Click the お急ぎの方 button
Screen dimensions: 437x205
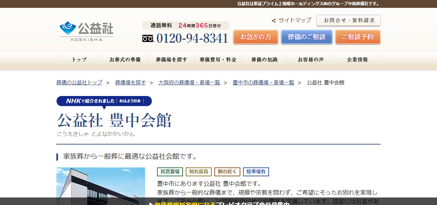click(x=256, y=37)
